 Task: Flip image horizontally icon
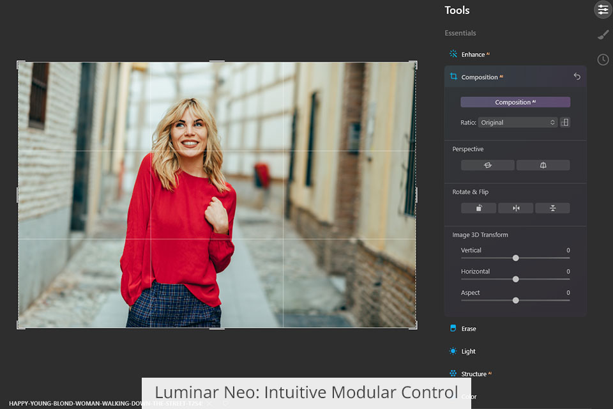click(x=516, y=208)
